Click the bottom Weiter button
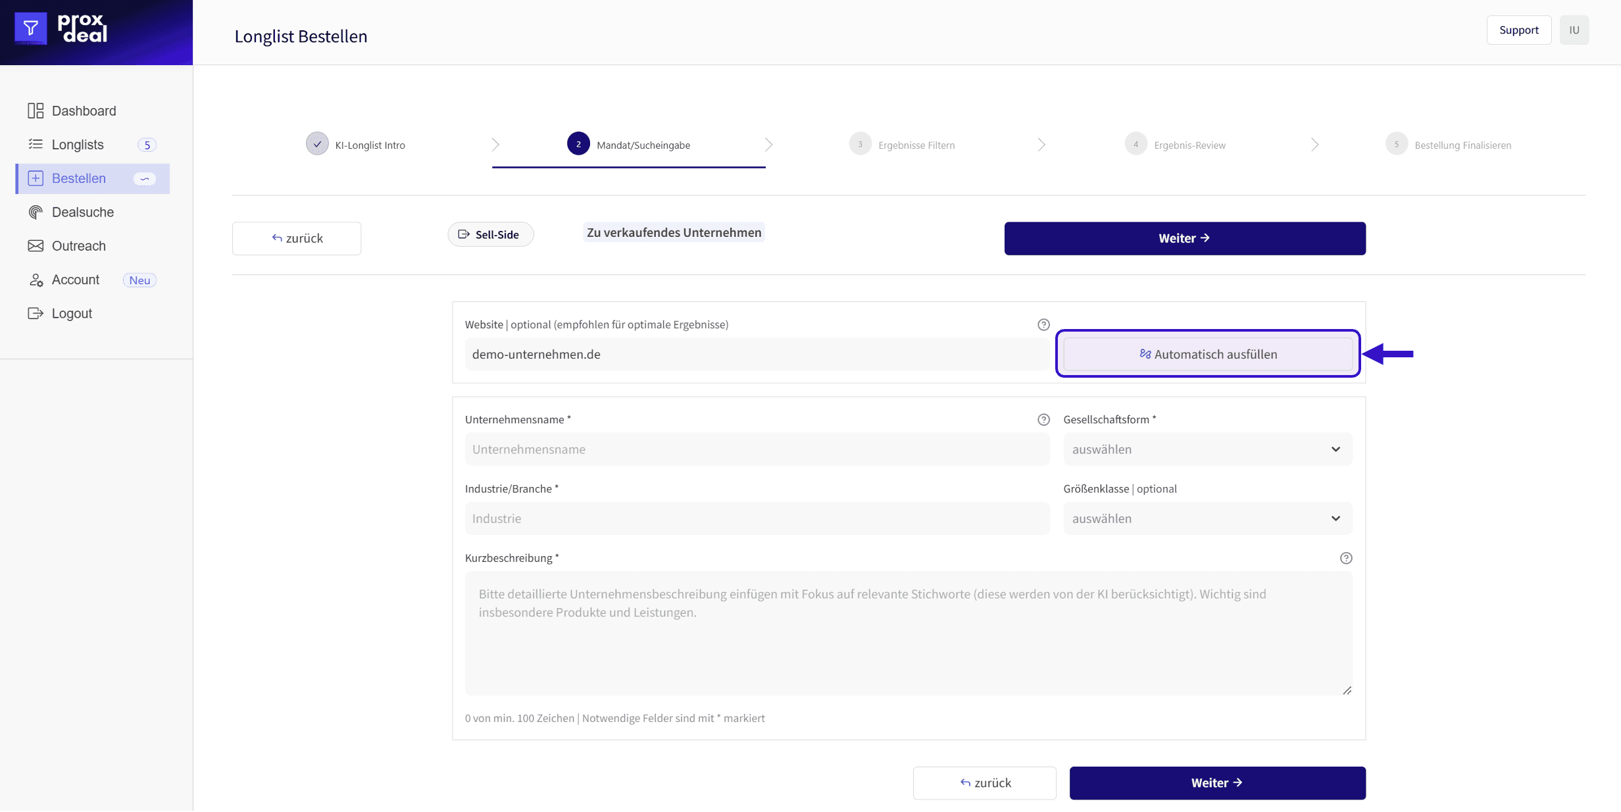Image resolution: width=1621 pixels, height=812 pixels. 1218,783
